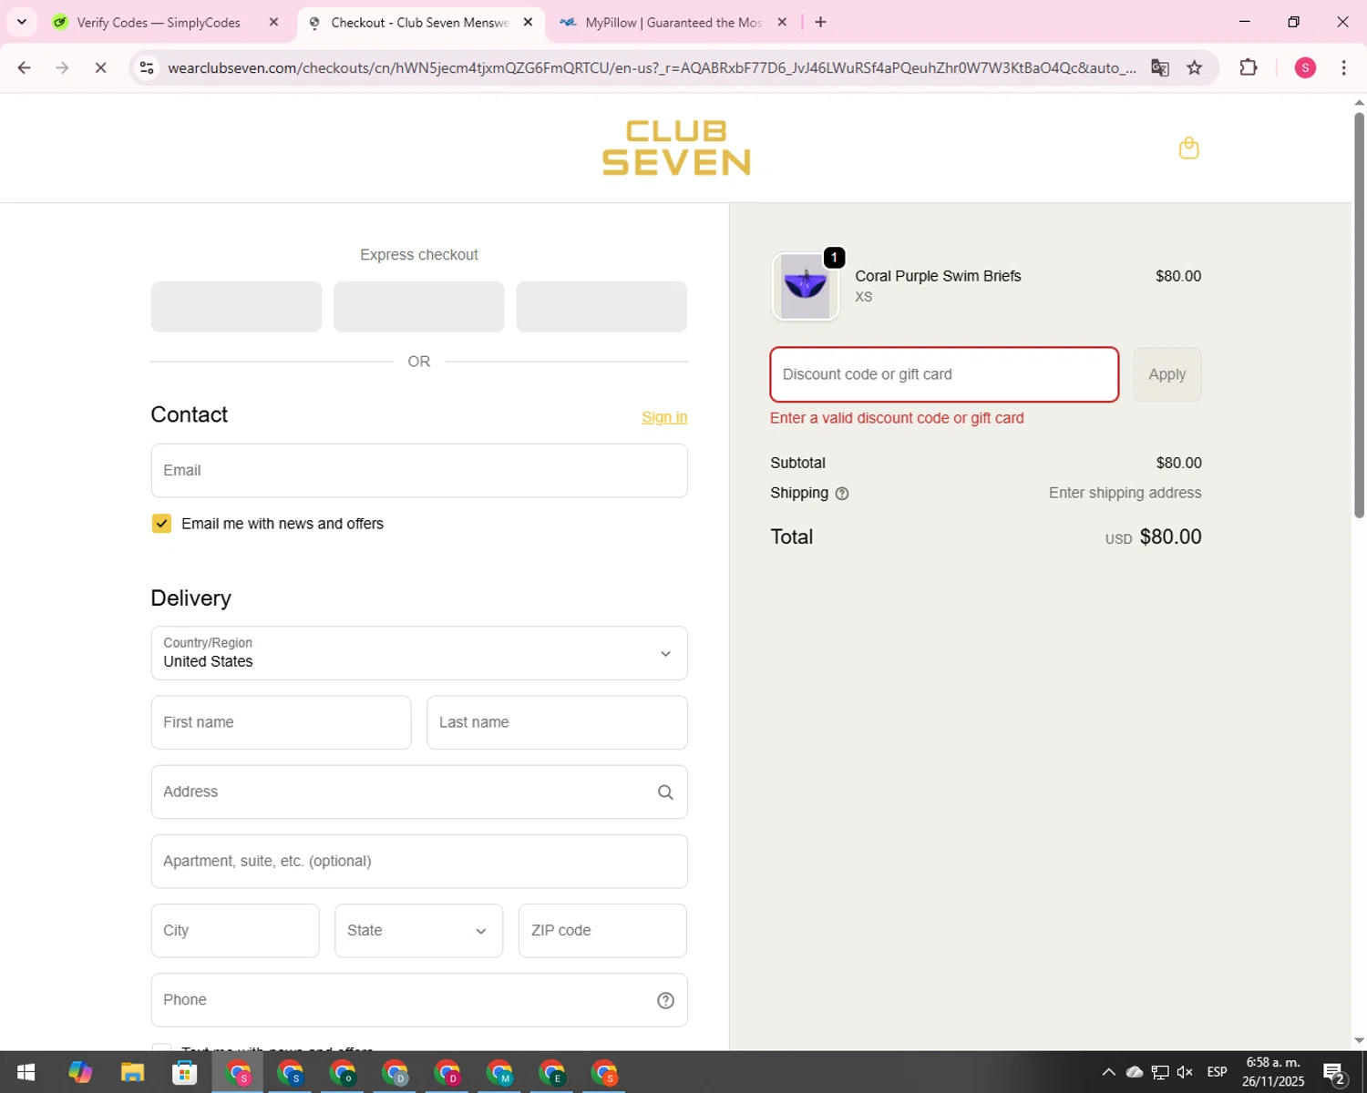This screenshot has height=1093, width=1367.
Task: Close the Verify Codes tab
Action: 273,22
